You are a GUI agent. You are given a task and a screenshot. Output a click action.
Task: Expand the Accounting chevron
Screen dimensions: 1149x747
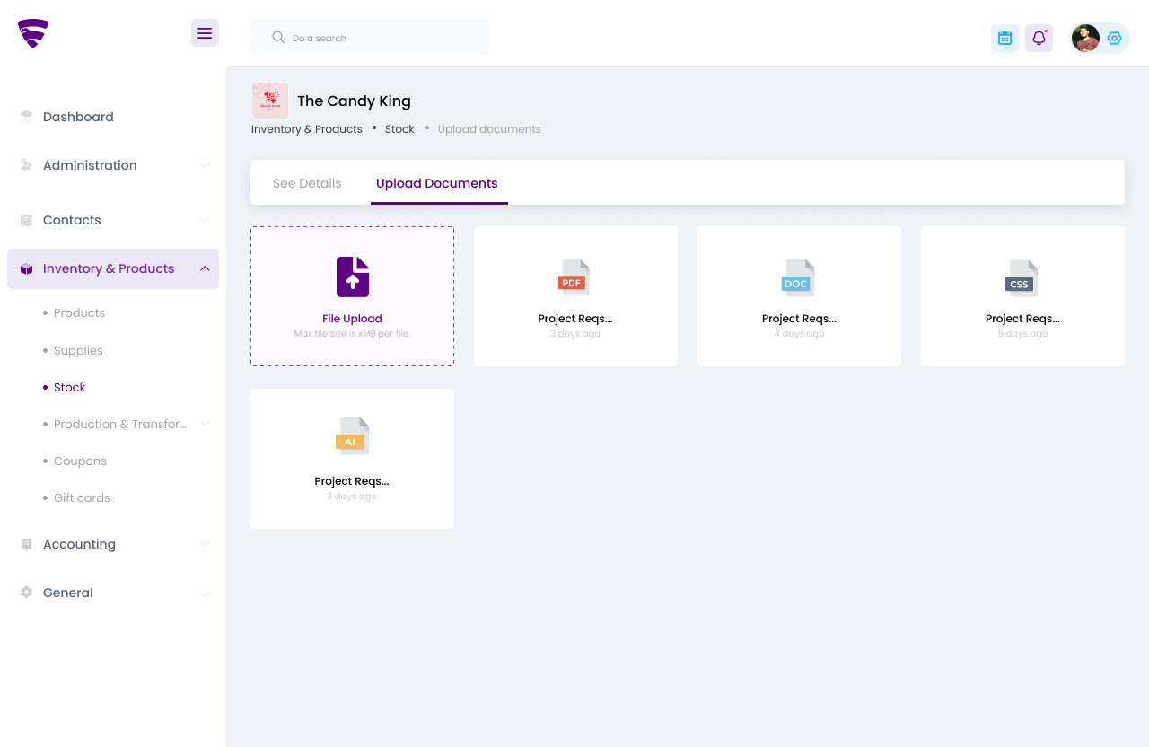click(x=205, y=544)
